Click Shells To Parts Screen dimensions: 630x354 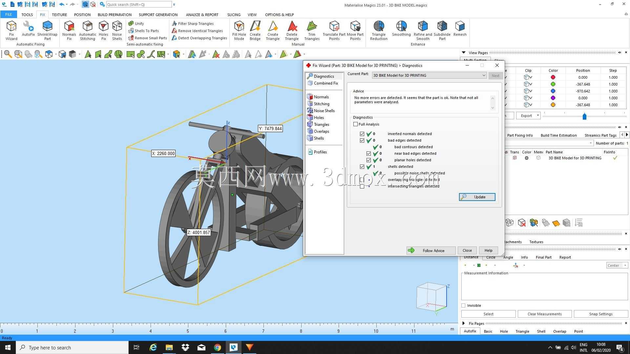144,31
